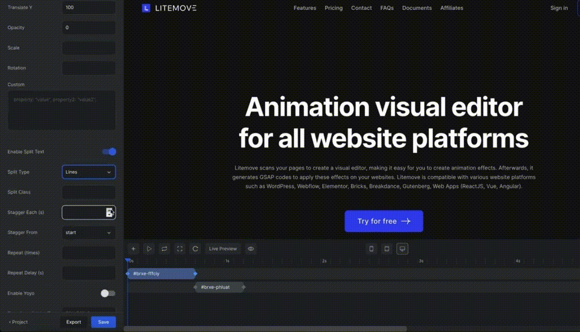The image size is (580, 332).
Task: Select the #brxe-phluat timeline clip
Action: [x=219, y=287]
